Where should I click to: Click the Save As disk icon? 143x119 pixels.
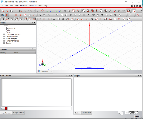[x=20, y=11]
